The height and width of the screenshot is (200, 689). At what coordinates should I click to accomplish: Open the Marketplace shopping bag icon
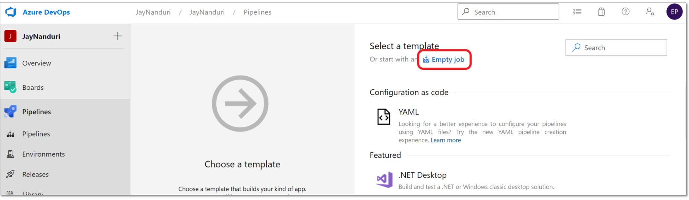[x=601, y=12]
